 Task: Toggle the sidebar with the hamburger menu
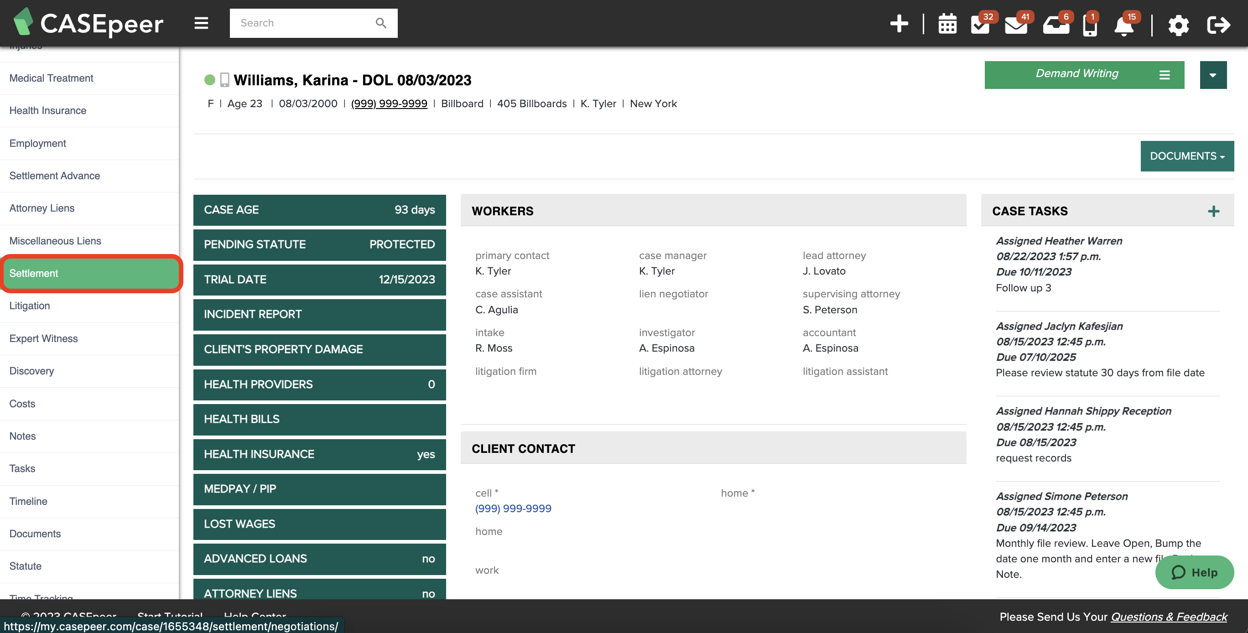[x=201, y=23]
